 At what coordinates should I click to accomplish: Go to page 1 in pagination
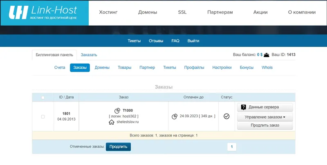[232, 147]
